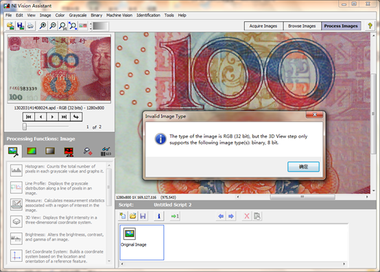380x272 pixels.
Task: Click the delete step red X icon
Action: [x=246, y=216]
